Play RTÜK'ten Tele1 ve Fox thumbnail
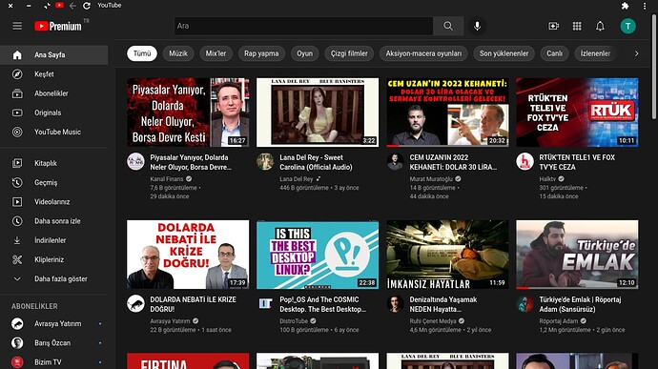The height and width of the screenshot is (369, 658). click(x=577, y=113)
